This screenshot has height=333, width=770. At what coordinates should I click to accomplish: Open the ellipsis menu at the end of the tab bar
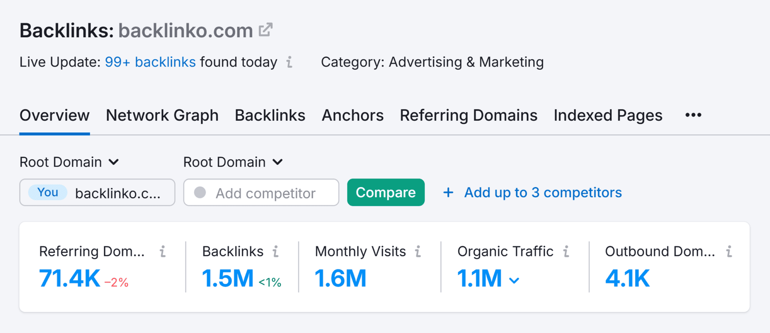click(693, 115)
